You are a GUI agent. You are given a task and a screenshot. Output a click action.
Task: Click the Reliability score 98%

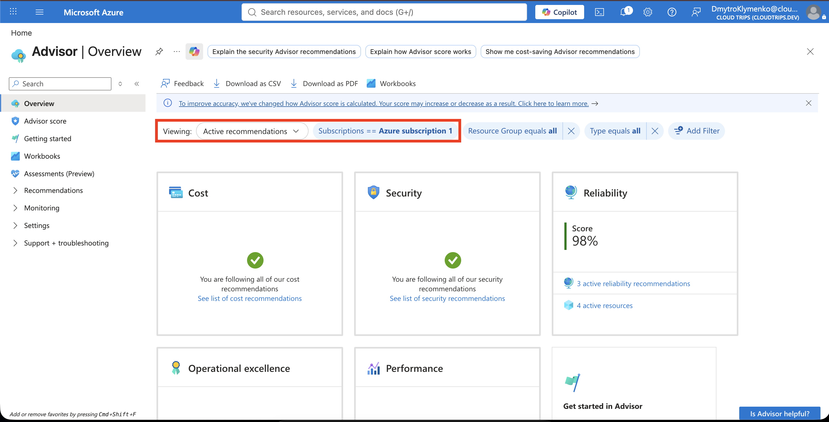[x=585, y=241]
